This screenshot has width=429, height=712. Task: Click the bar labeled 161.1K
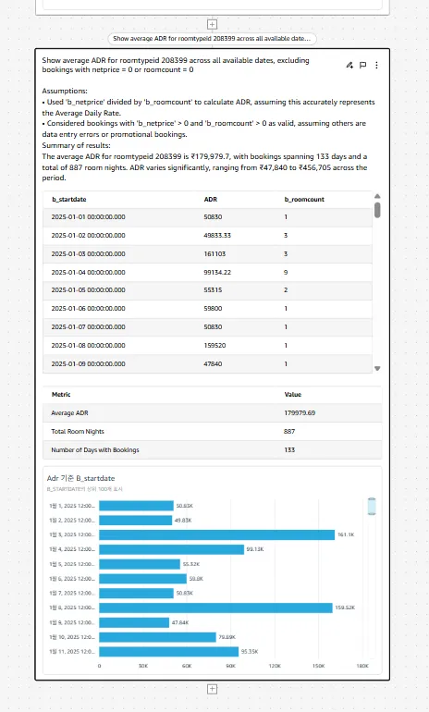[x=217, y=534]
